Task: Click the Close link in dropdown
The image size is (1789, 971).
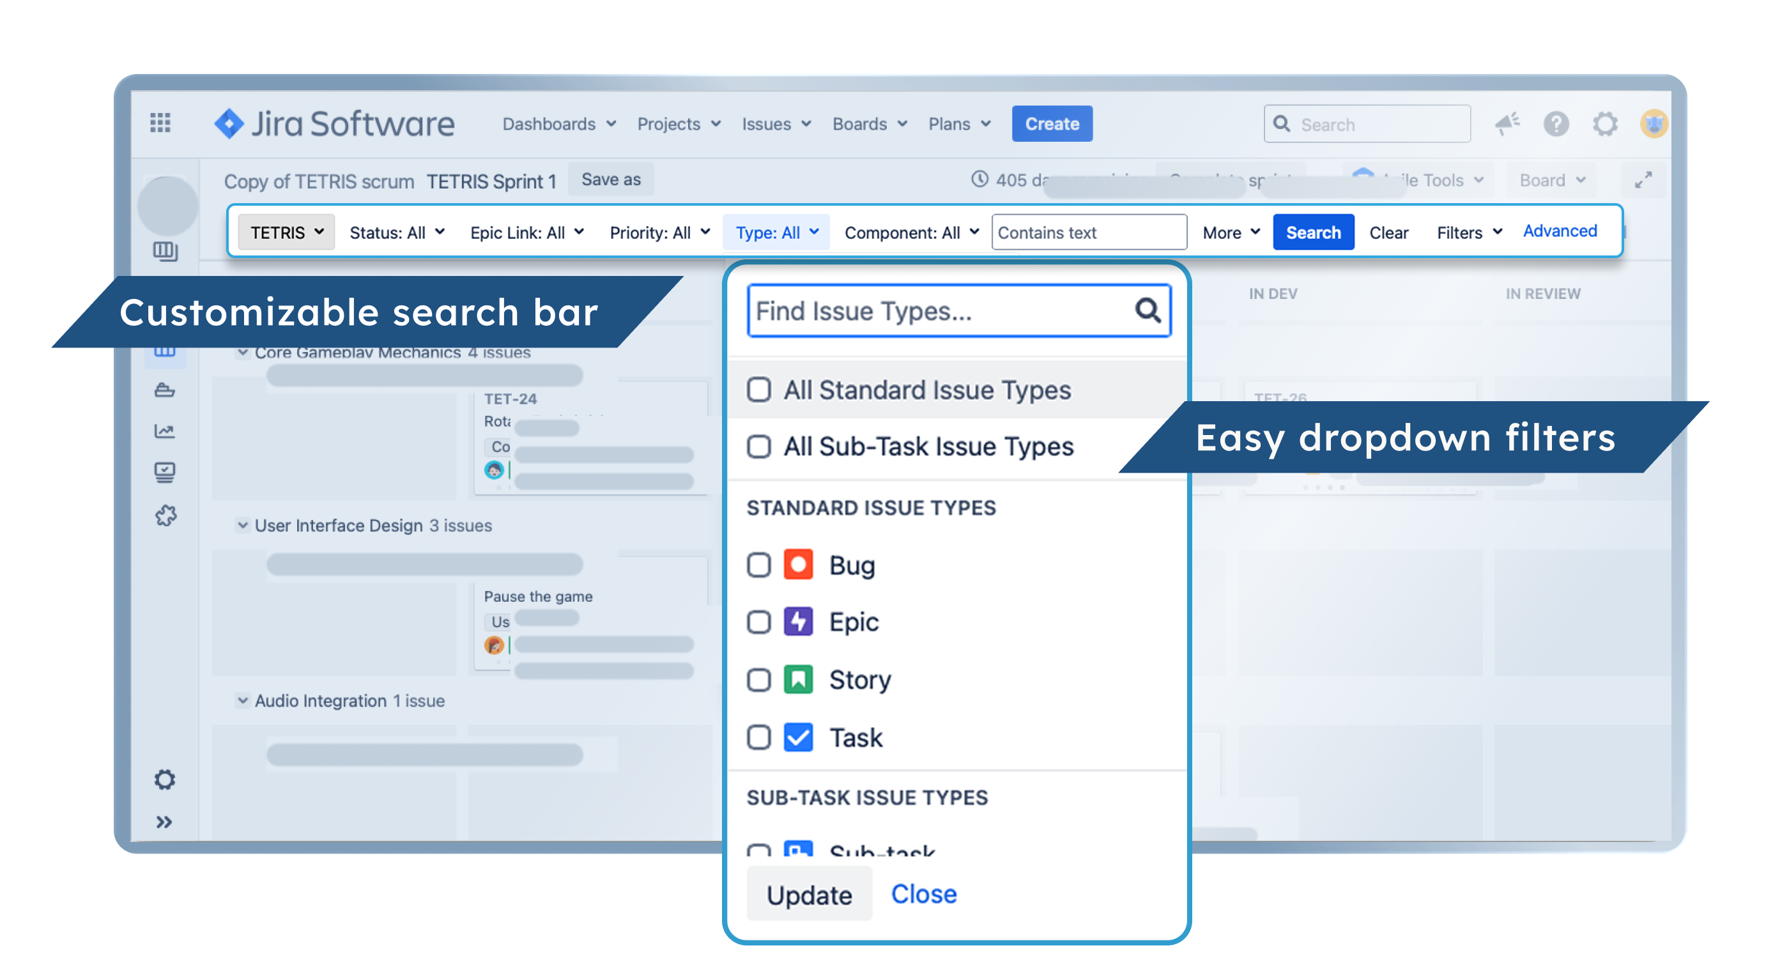Action: pos(924,893)
